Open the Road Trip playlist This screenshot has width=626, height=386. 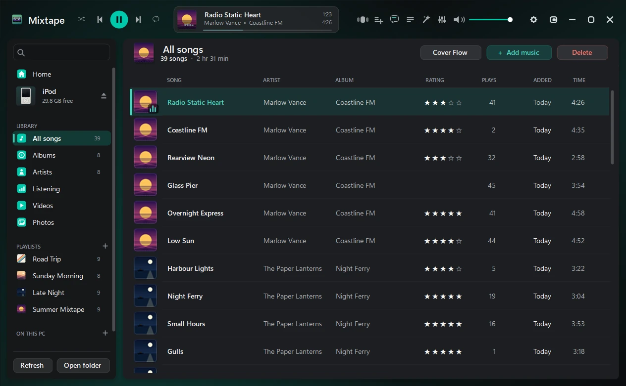point(62,259)
